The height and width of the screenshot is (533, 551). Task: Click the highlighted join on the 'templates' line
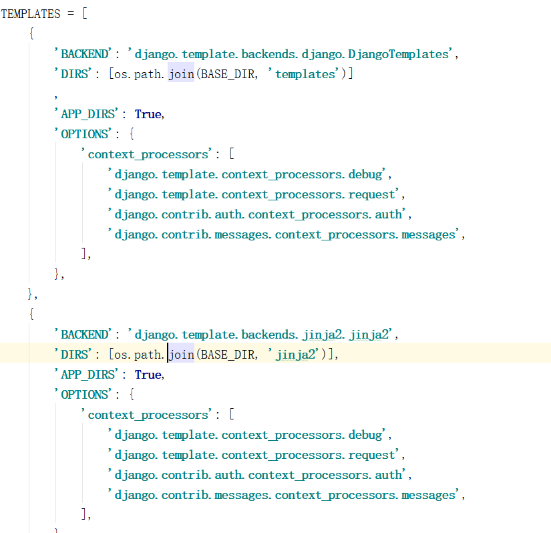pyautogui.click(x=181, y=74)
